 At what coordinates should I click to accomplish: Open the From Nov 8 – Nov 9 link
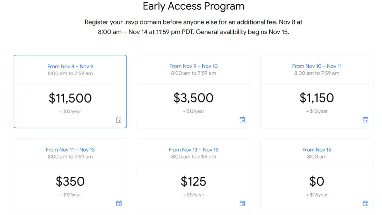click(x=70, y=66)
